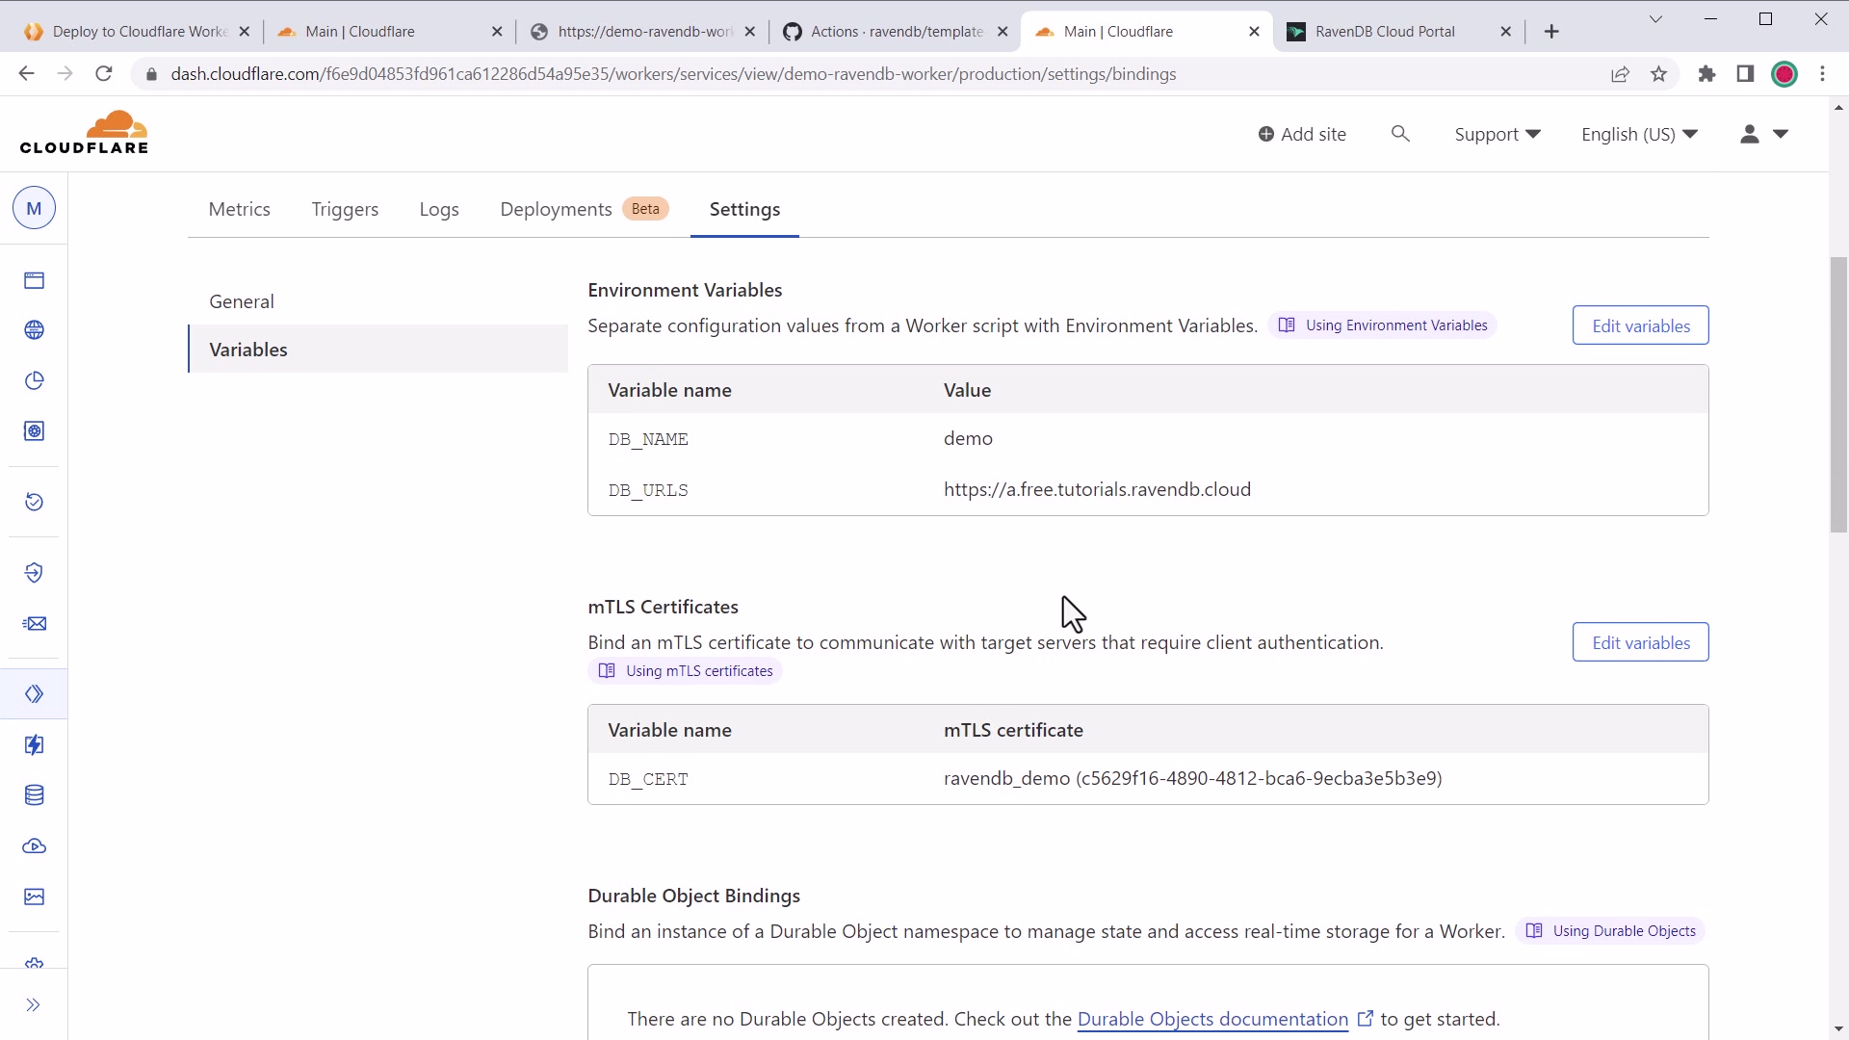The image size is (1849, 1040).
Task: Switch to the Triggers tab
Action: coord(345,209)
